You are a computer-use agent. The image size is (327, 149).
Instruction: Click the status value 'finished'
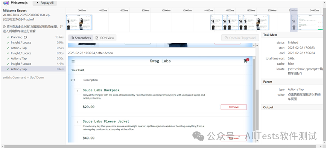tap(293, 43)
